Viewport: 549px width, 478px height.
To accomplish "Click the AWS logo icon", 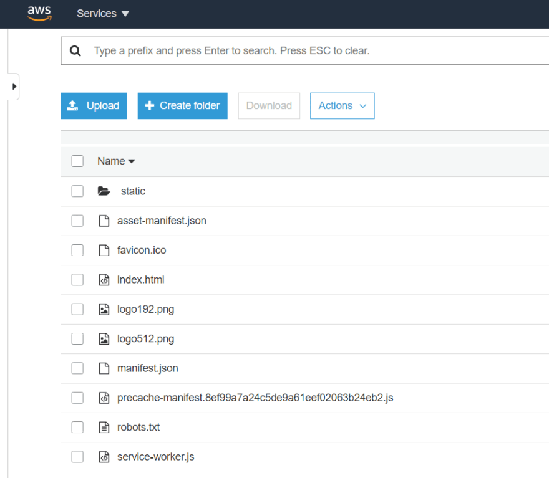I will [x=39, y=13].
